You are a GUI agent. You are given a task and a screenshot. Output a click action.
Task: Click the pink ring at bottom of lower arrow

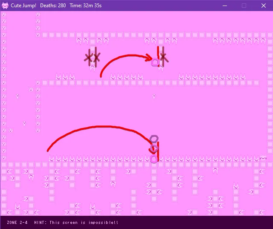[154, 159]
